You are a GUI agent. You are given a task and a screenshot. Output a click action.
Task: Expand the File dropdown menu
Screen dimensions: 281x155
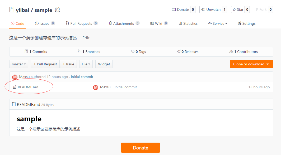86,64
